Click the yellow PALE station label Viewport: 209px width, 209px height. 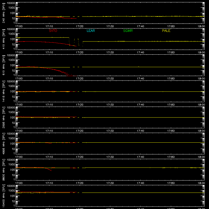click(166, 31)
